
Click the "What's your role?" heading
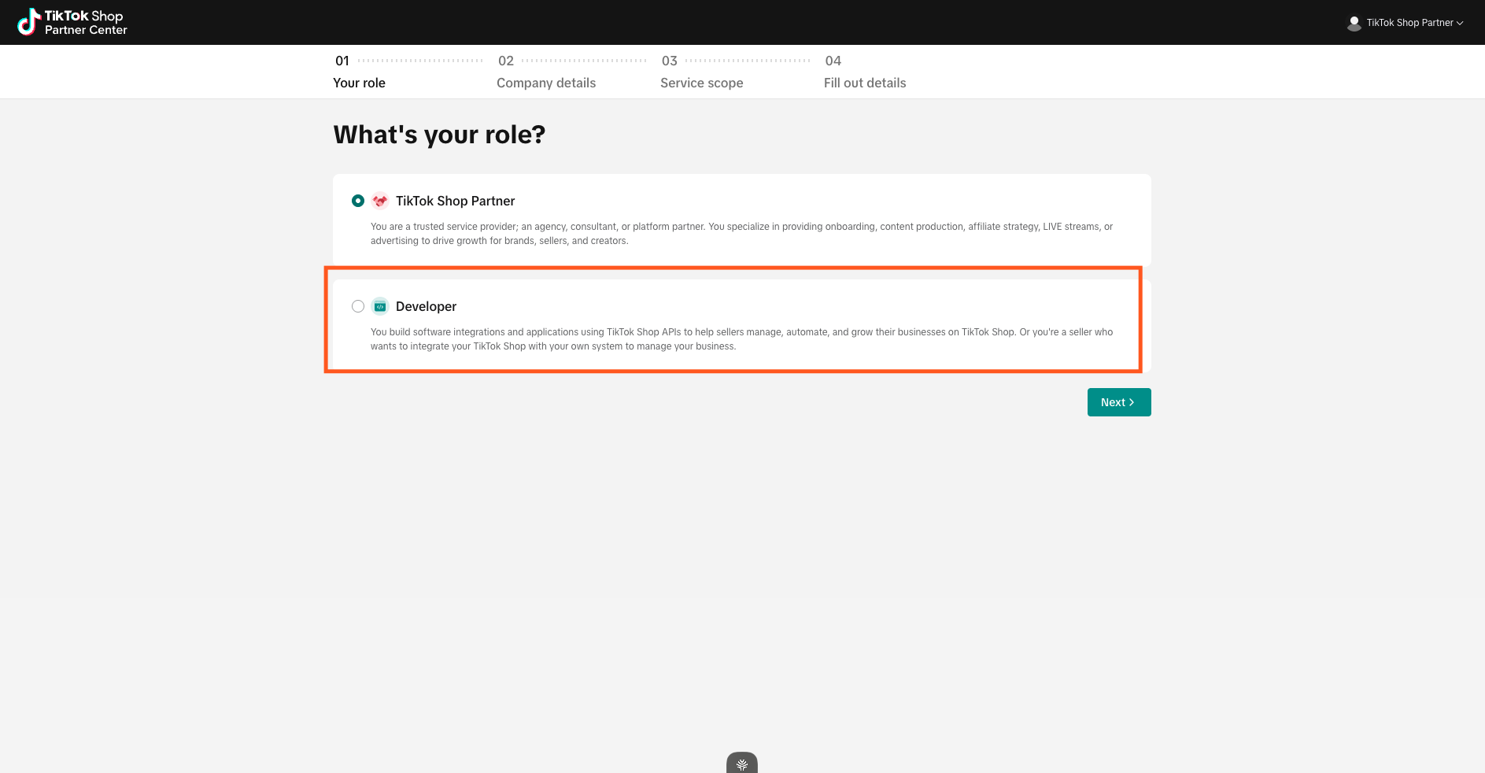tap(439, 135)
